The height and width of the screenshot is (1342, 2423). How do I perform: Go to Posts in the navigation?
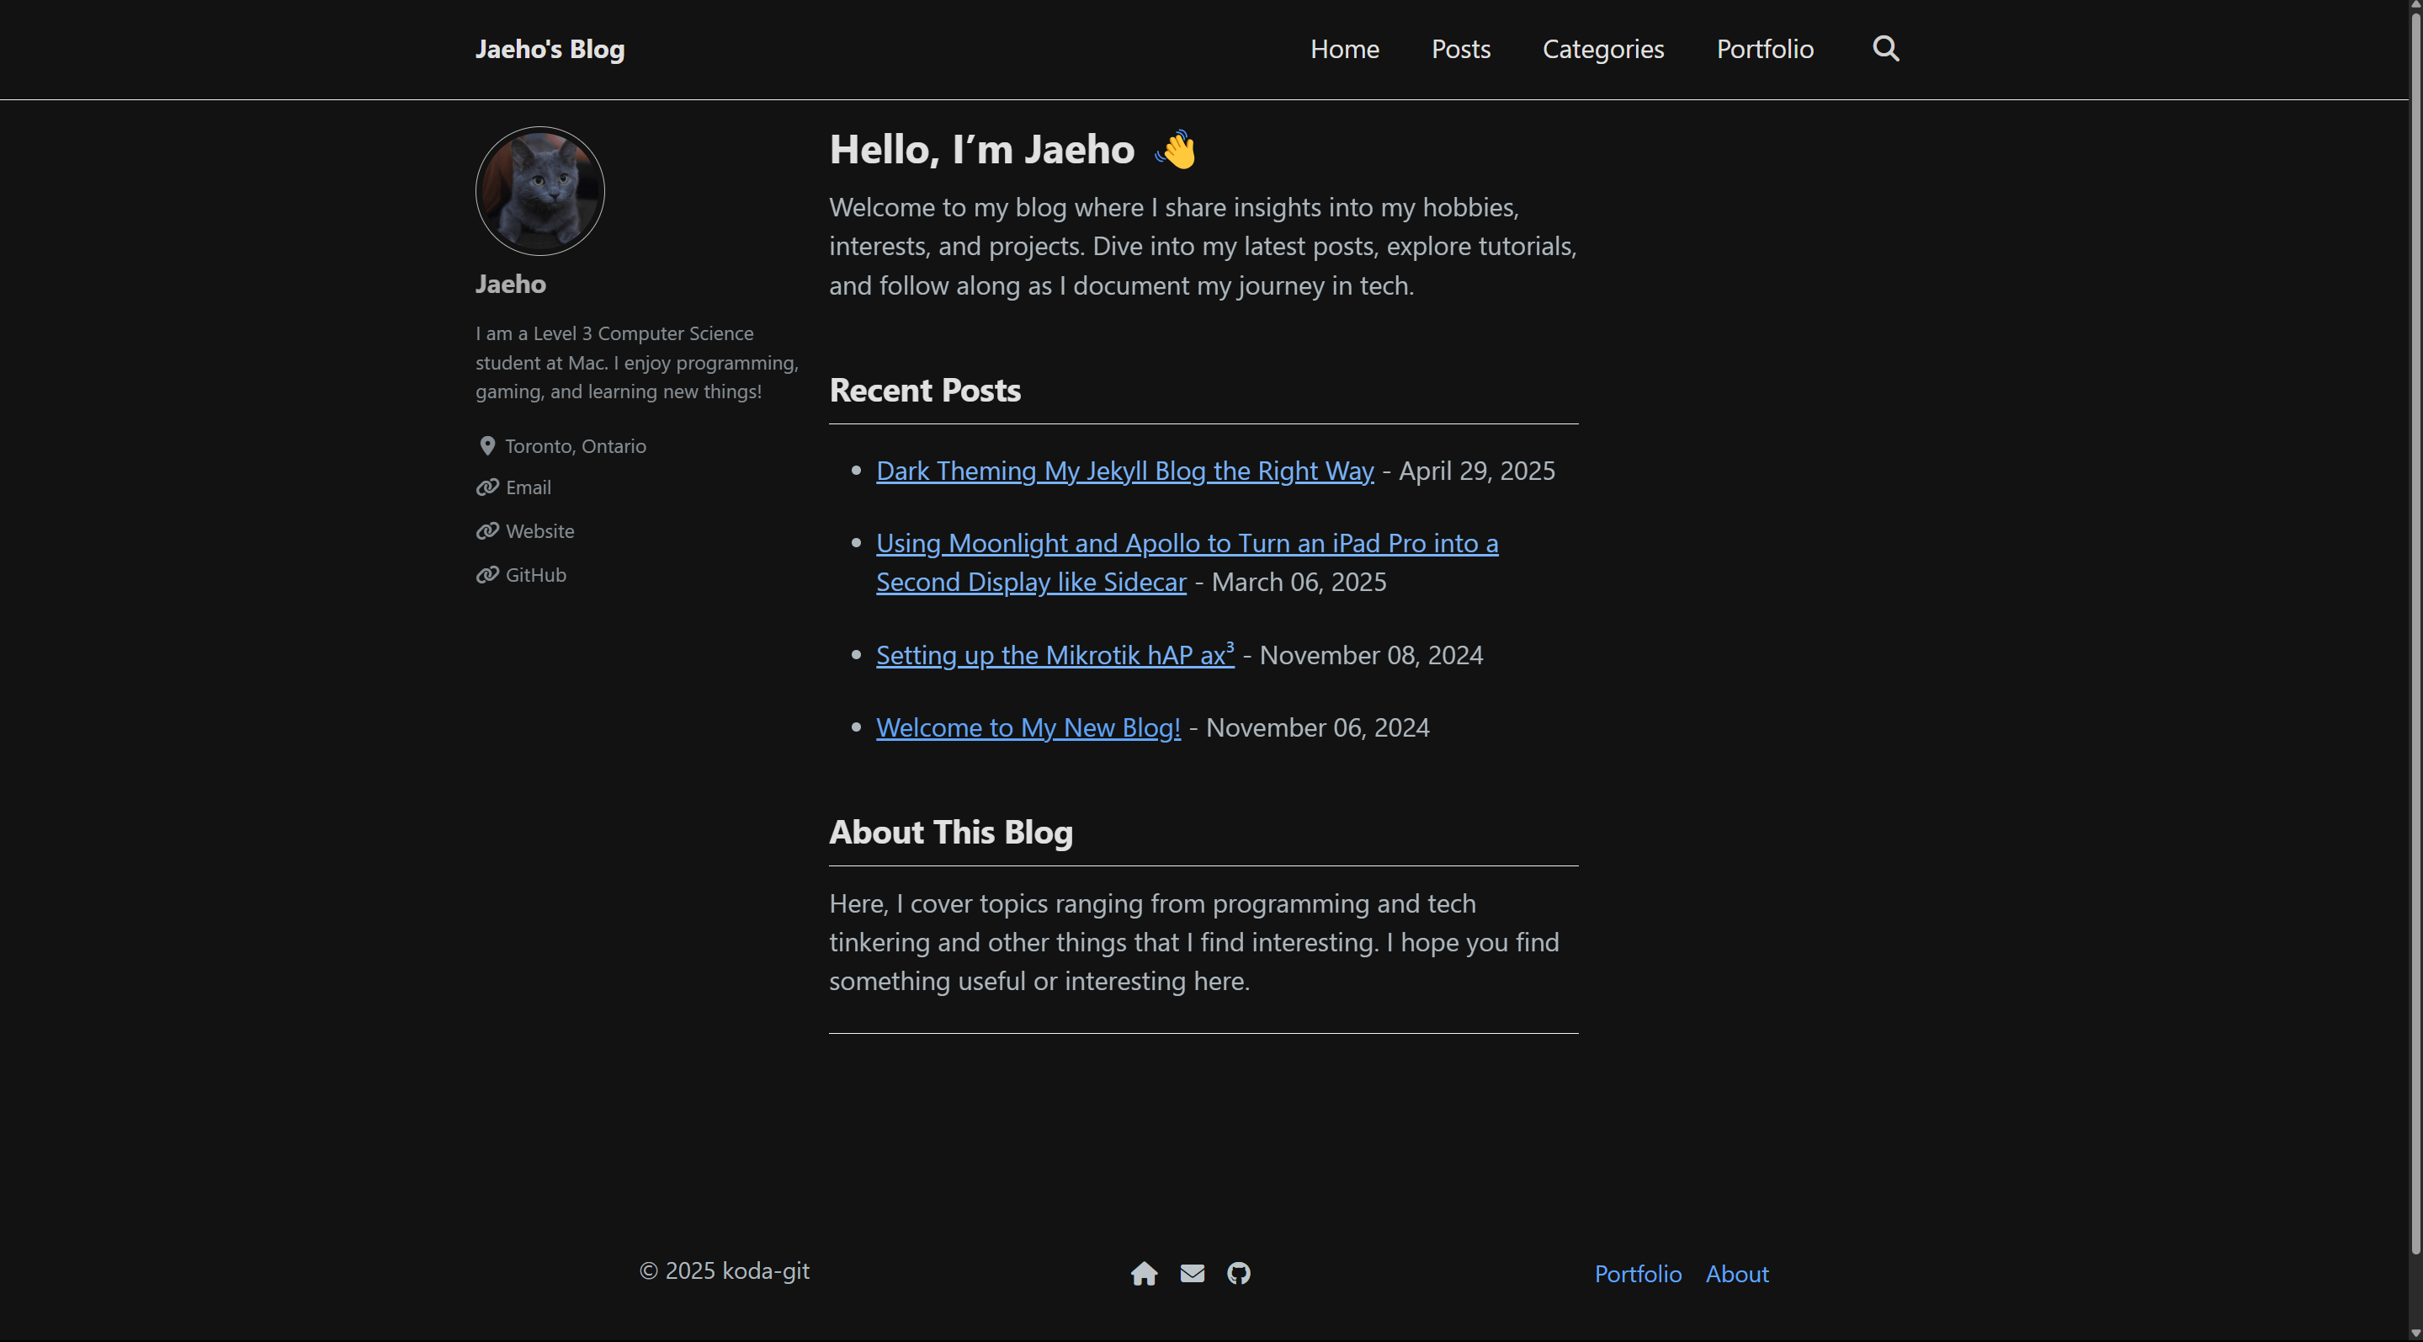click(1460, 49)
